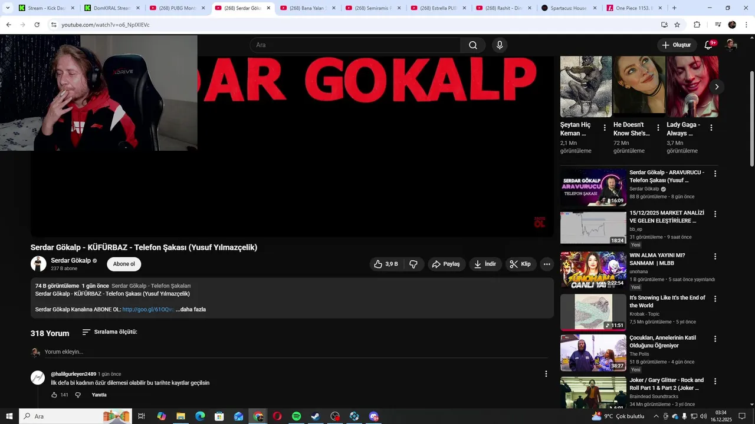Open action menu on halilgurleyen2489 comment
Screen dimensions: 755x424
[546, 374]
